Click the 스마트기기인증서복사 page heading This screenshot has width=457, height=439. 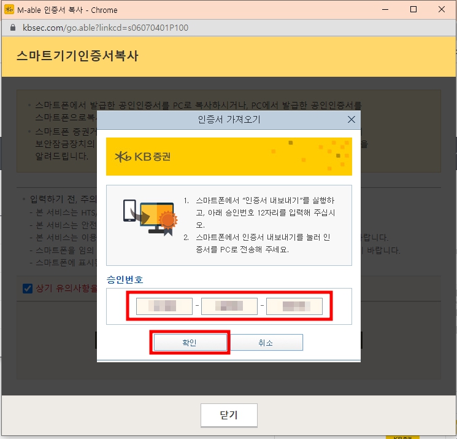77,55
